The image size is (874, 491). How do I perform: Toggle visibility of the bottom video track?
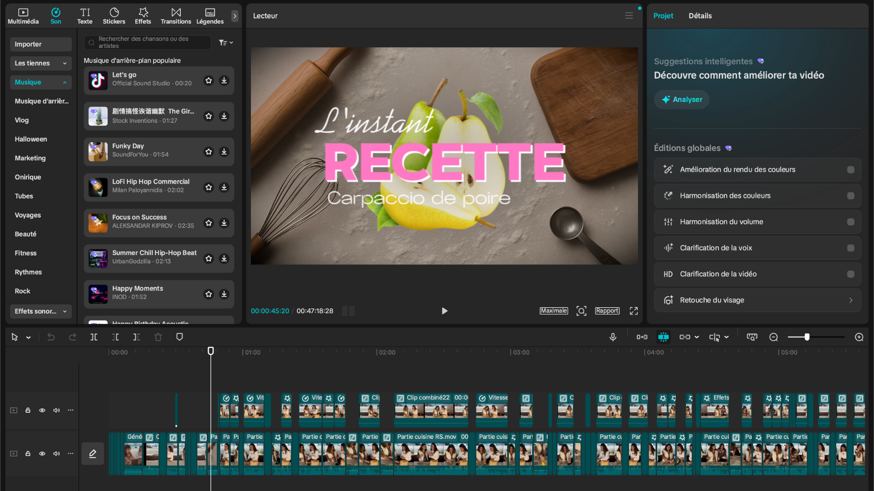click(42, 454)
